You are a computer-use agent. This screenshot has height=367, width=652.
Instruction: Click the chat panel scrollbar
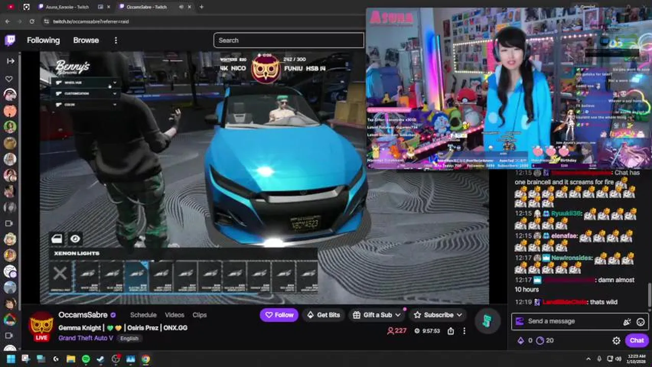(x=649, y=294)
